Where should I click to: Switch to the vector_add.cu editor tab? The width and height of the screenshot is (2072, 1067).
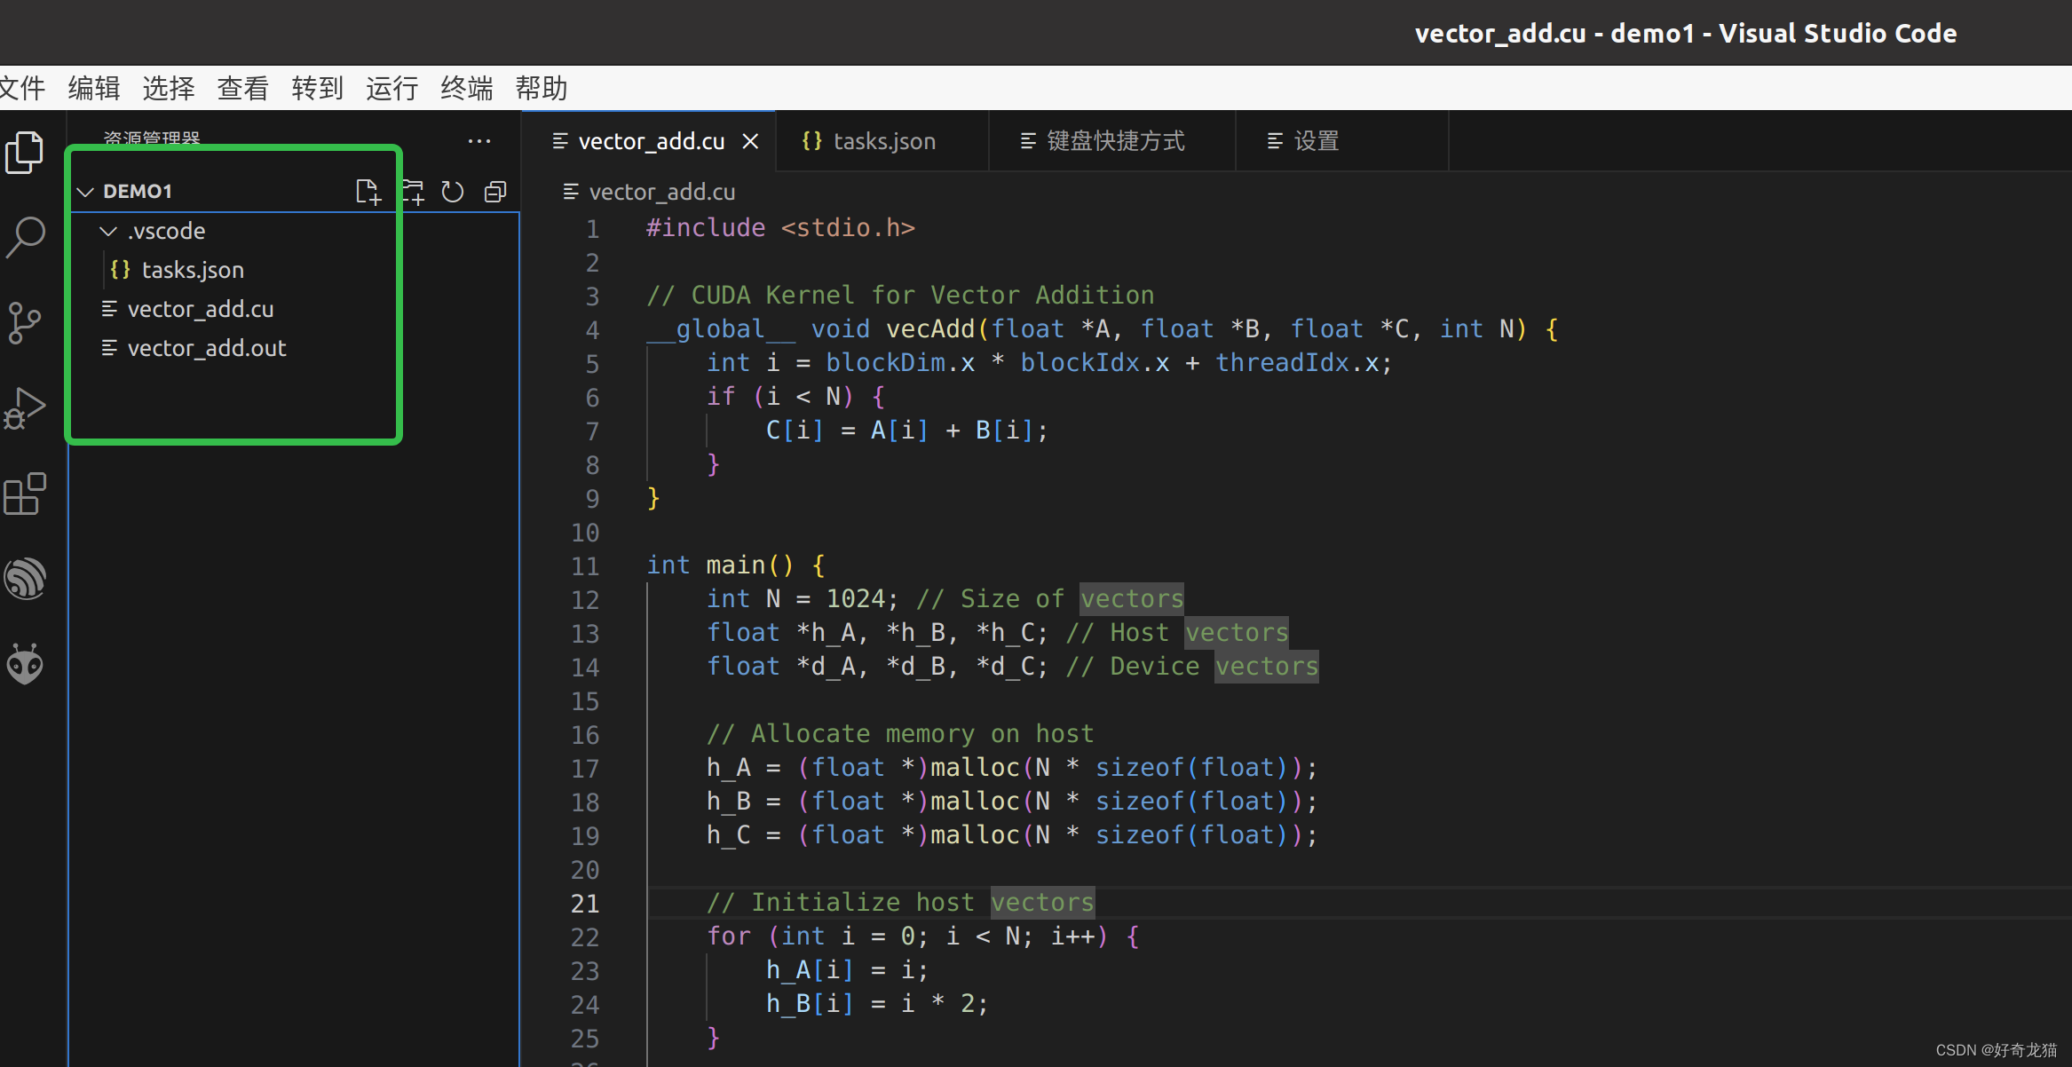[650, 141]
